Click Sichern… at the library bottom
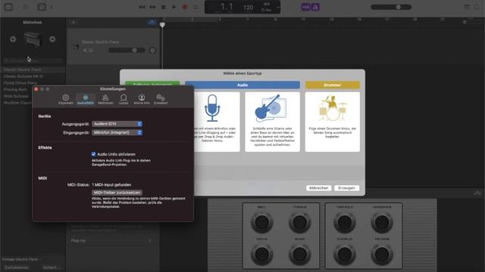485x272 pixels. [52, 267]
